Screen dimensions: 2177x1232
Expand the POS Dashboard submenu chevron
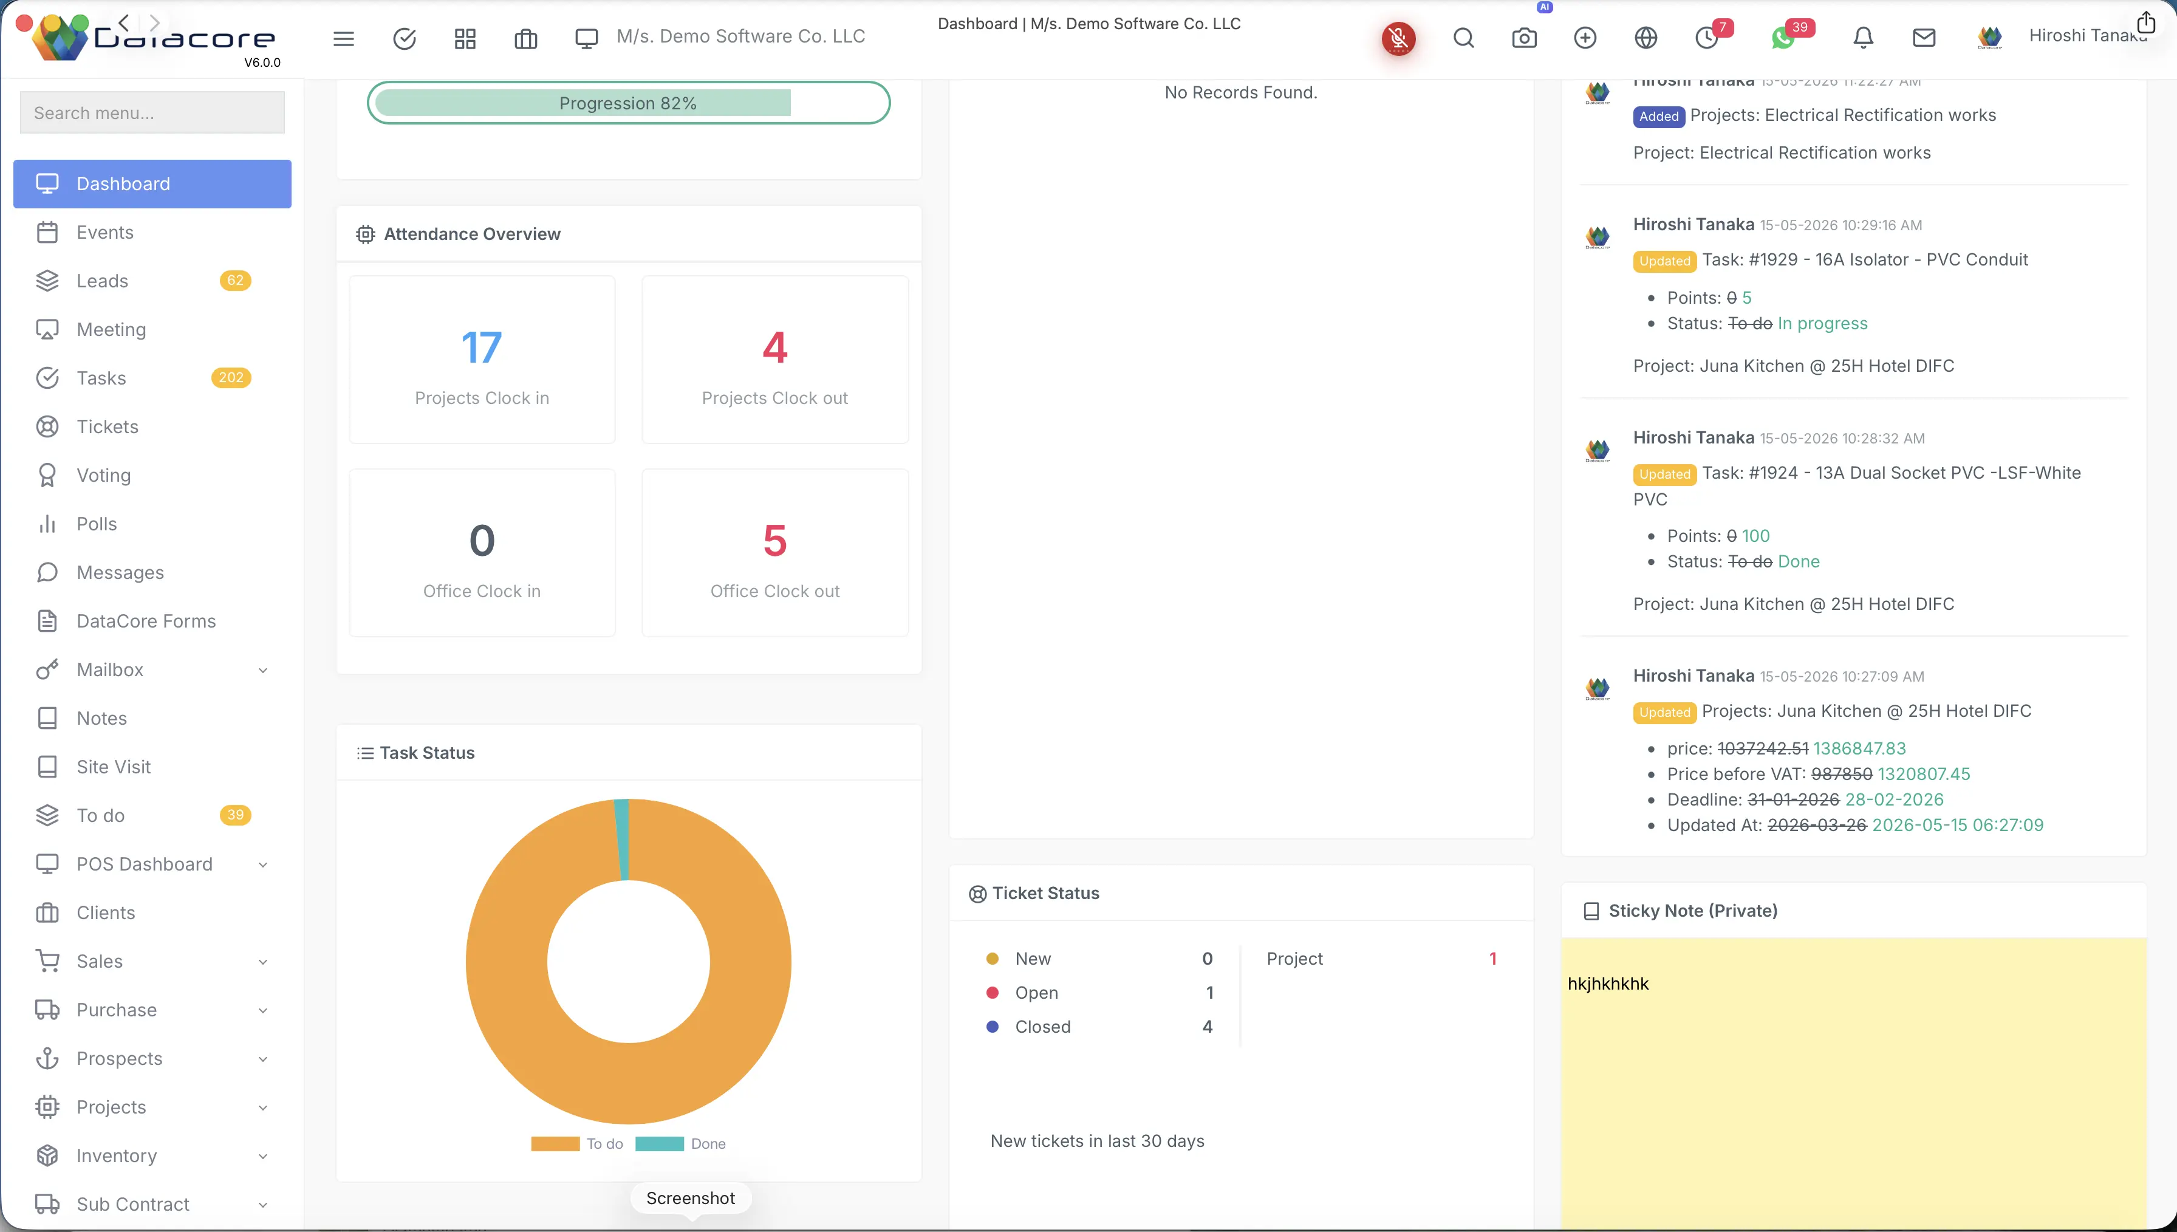coord(263,865)
